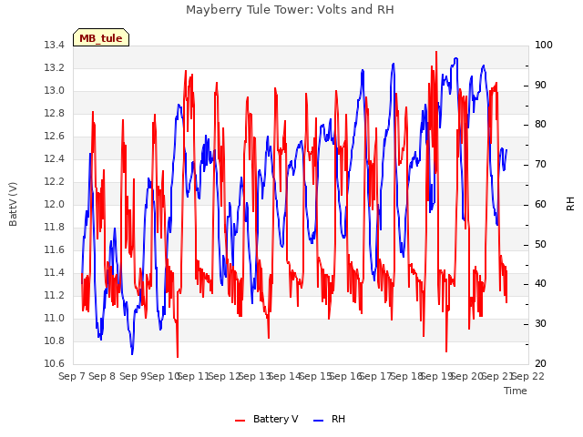Click the 'RH' legend label text
Viewport: 583px width, 437px height.
(338, 419)
